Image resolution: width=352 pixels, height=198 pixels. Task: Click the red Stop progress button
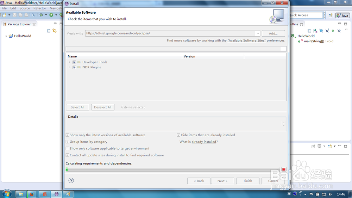(x=284, y=169)
